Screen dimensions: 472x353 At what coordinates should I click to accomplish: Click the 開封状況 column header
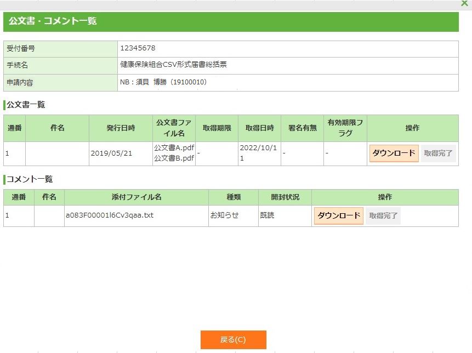(285, 197)
